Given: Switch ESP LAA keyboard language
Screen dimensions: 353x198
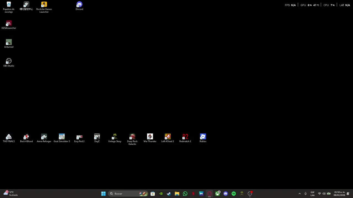Looking at the screenshot, I should coord(312,194).
